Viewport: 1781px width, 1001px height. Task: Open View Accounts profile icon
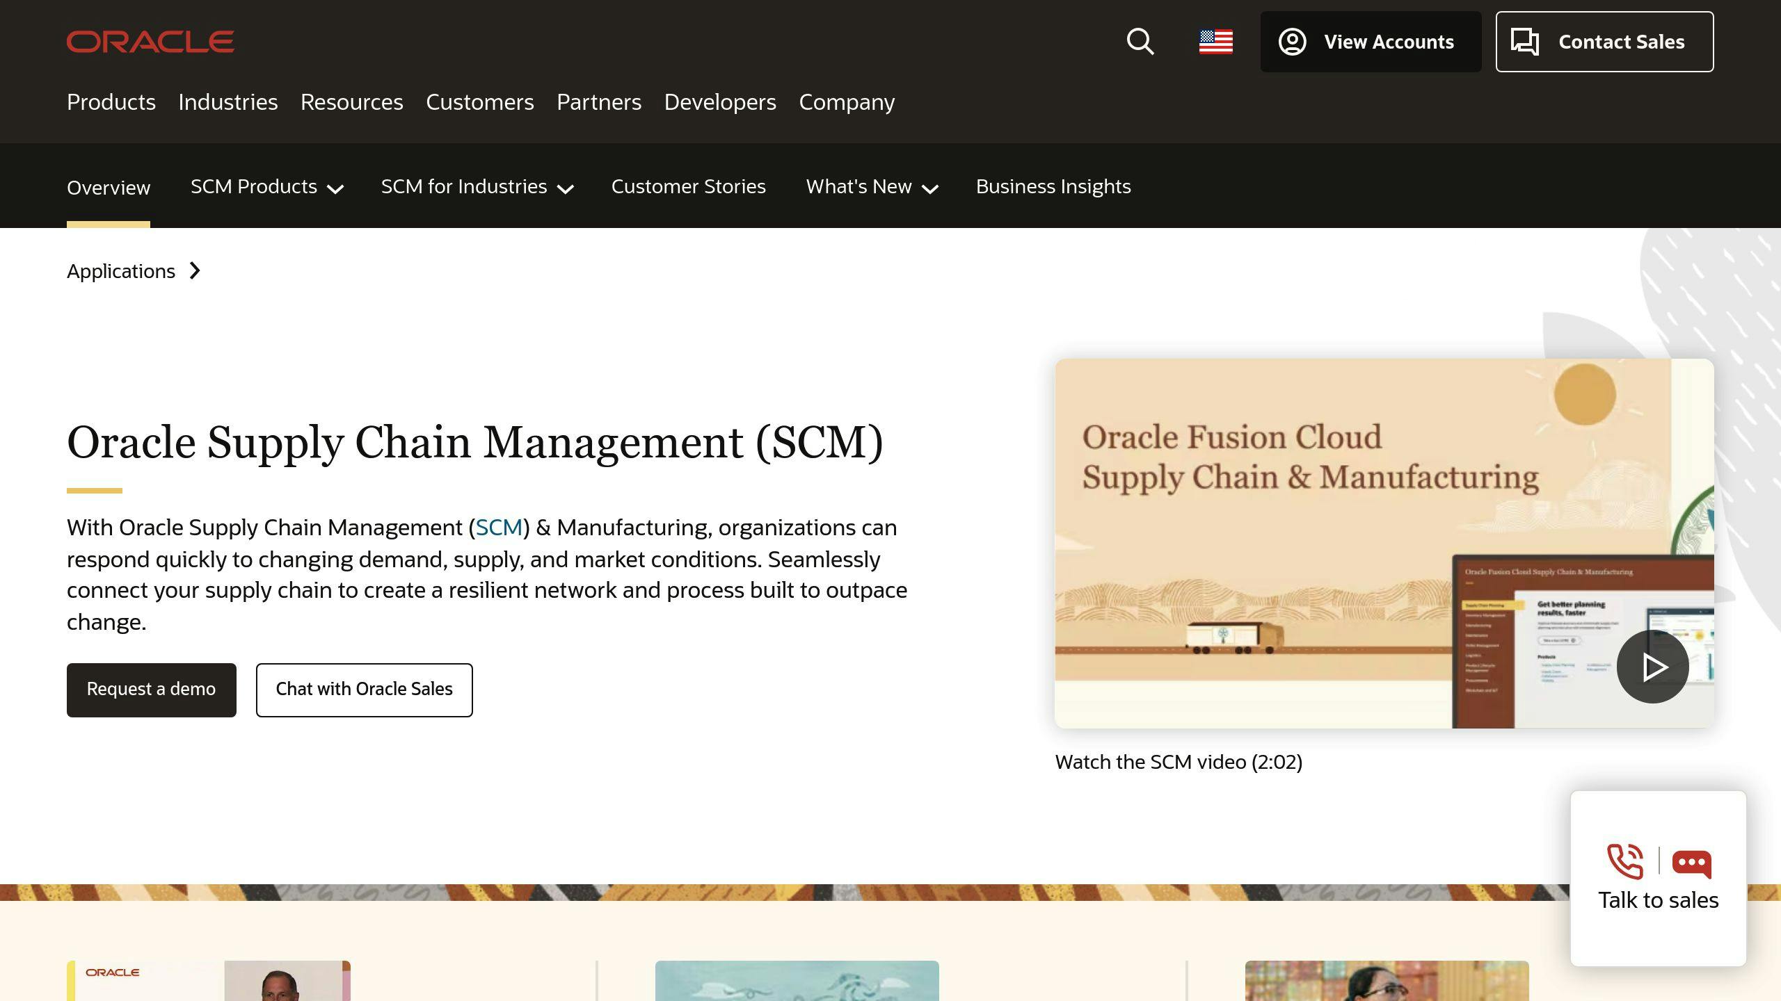coord(1293,42)
